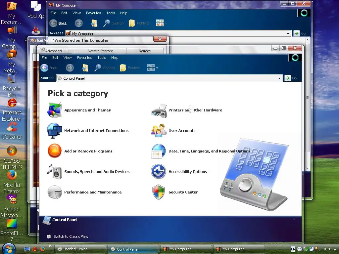The height and width of the screenshot is (254, 339).
Task: Expand the Control Panel address dropdown
Action: pos(279,78)
